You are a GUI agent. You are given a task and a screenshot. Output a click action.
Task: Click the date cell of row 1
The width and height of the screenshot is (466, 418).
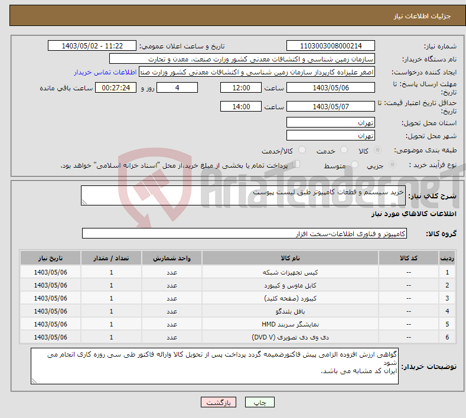point(51,272)
